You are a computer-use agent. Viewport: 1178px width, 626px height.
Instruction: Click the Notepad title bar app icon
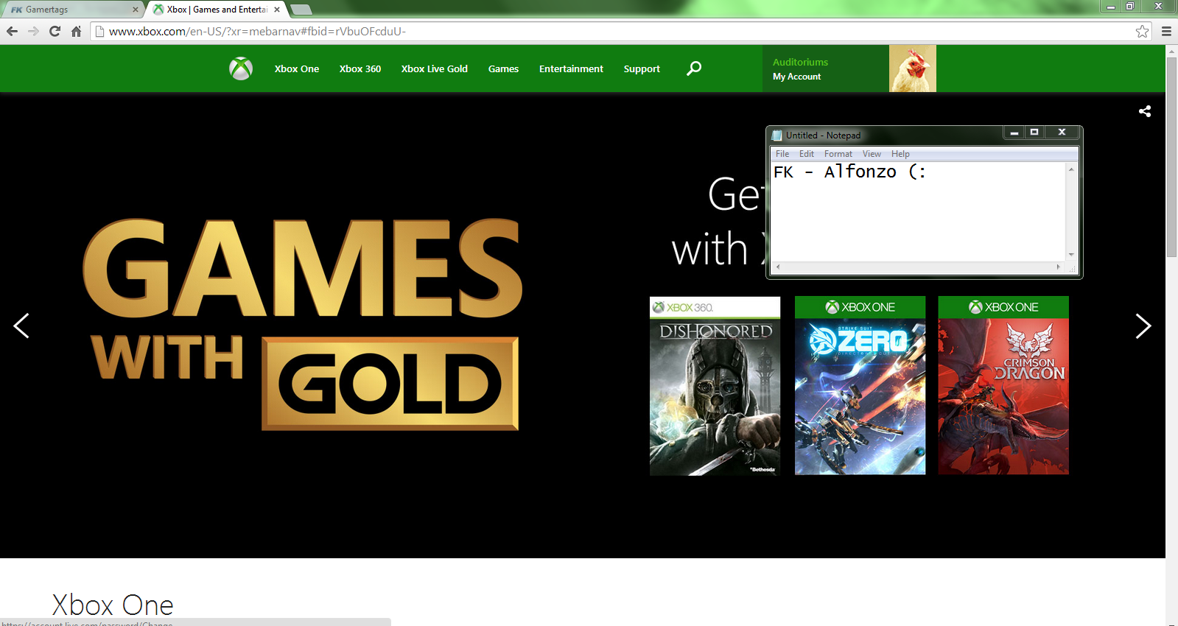[x=776, y=135]
